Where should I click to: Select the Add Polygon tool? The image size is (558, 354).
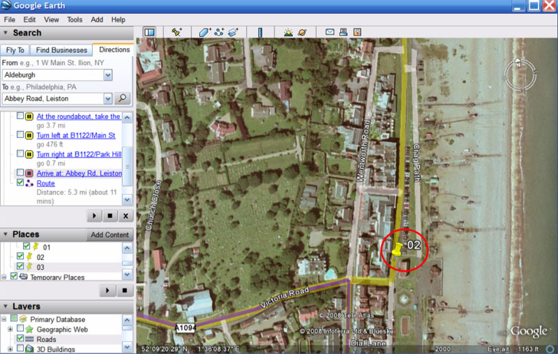click(x=204, y=32)
